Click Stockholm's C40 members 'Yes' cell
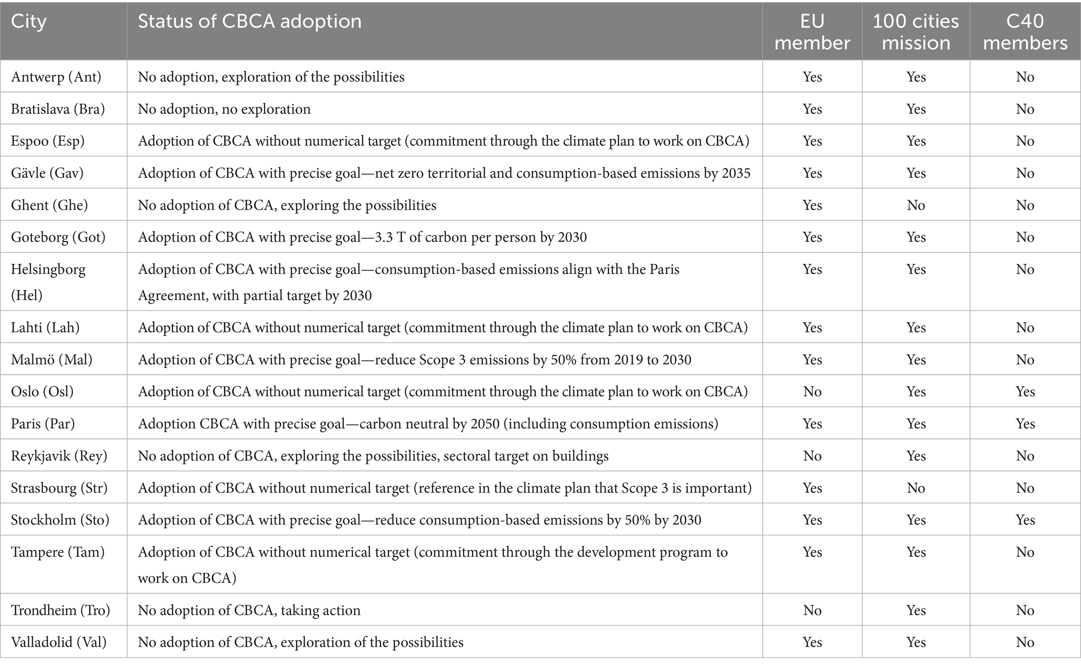This screenshot has width=1081, height=667. click(x=1025, y=520)
